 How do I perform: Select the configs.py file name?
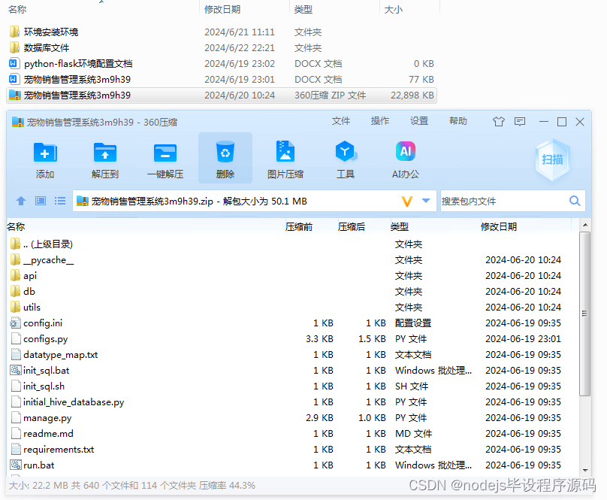tap(45, 339)
